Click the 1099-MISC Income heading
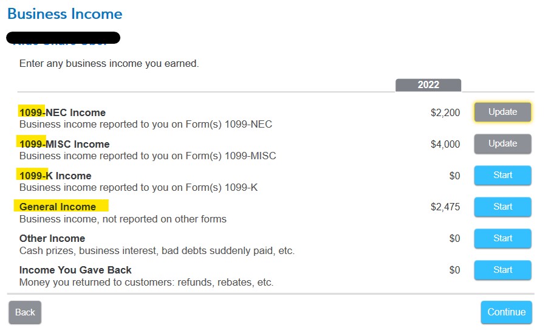Image resolution: width=551 pixels, height=330 pixels. (x=64, y=144)
